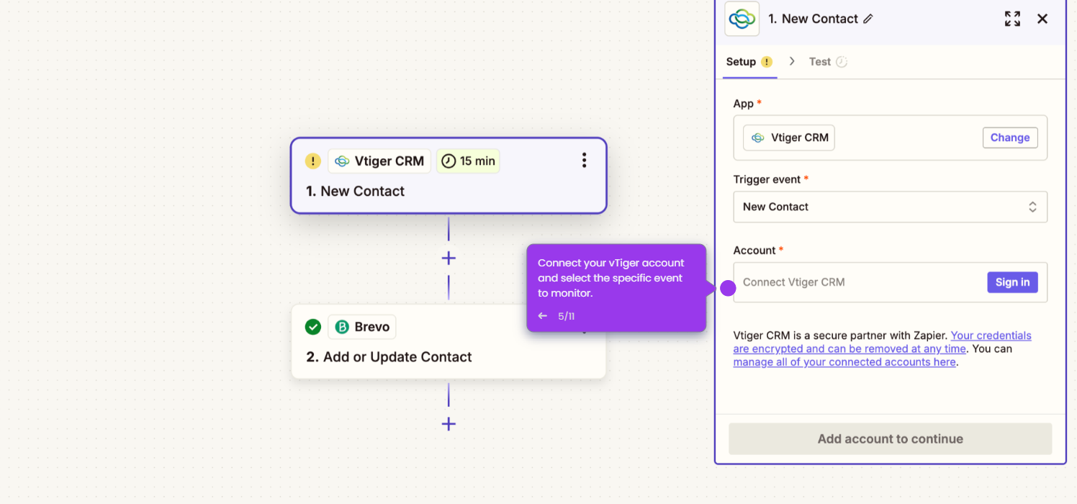
Task: Close the New Contact side panel
Action: (x=1042, y=19)
